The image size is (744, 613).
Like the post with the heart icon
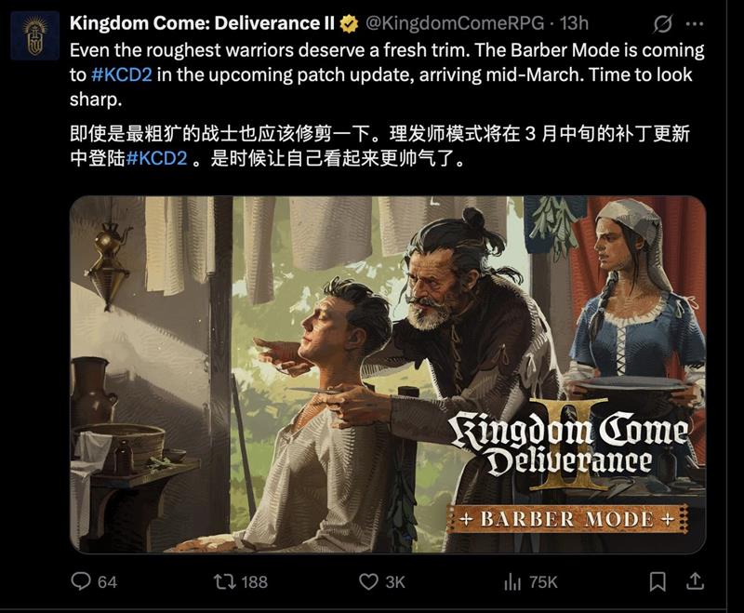tap(368, 581)
